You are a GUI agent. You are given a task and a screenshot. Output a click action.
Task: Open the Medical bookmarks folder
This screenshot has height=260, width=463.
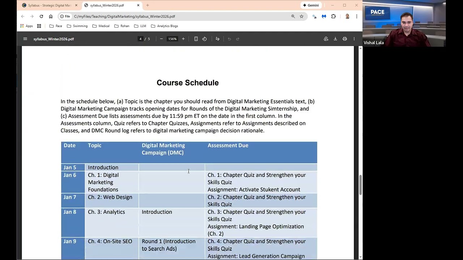tap(101, 26)
